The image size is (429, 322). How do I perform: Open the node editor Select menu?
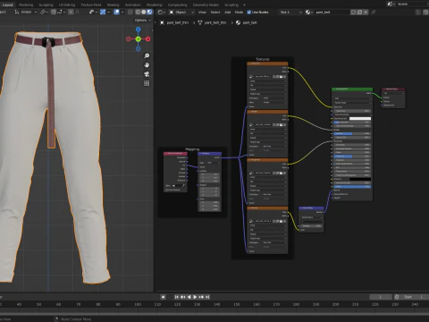pyautogui.click(x=215, y=13)
